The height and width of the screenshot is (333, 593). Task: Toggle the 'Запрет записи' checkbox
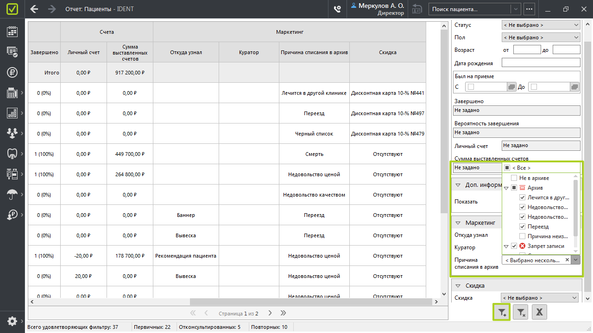coord(514,246)
